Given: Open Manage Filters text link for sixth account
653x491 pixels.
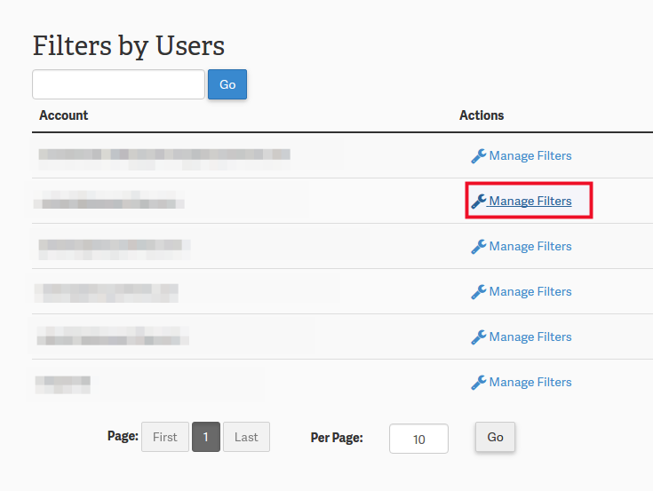Looking at the screenshot, I should 530,383.
